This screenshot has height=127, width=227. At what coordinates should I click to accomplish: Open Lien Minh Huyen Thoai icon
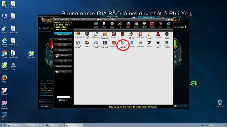coord(105,44)
